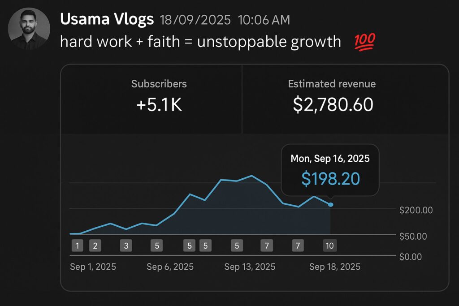Click the $200.00 y-axis label
The image size is (459, 306).
point(416,210)
